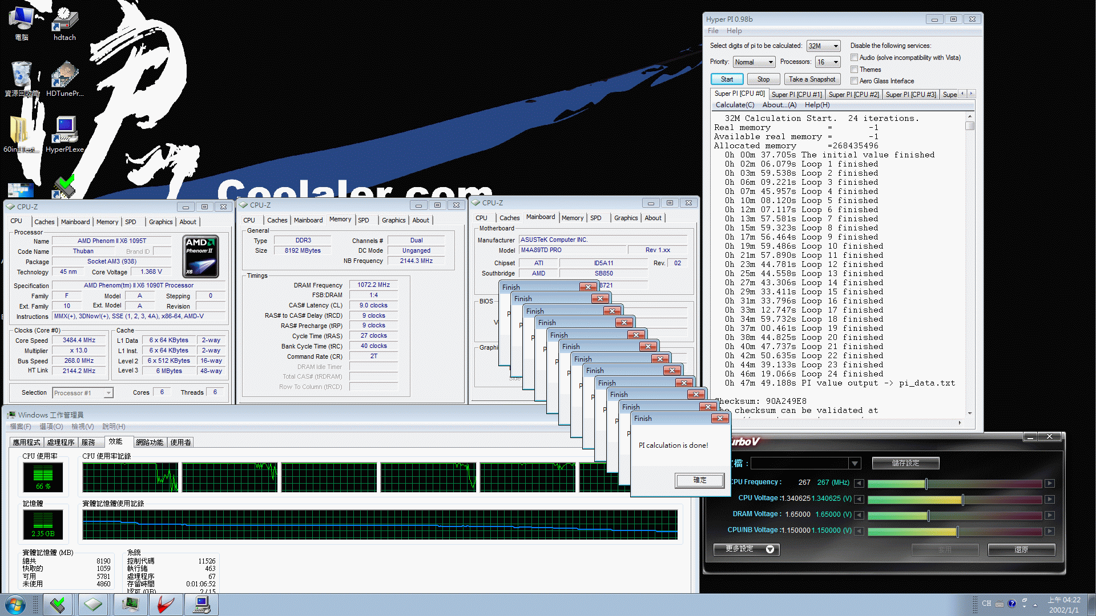Select the green-check chip taskbar icon
Viewport: 1096px width, 616px height.
[57, 605]
